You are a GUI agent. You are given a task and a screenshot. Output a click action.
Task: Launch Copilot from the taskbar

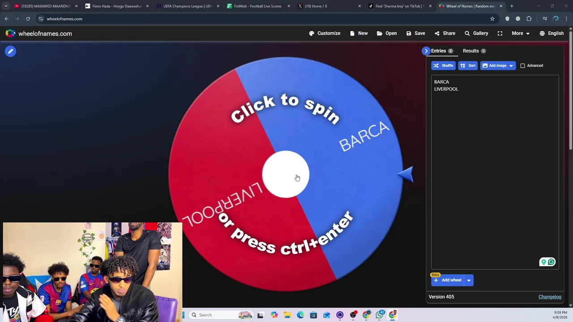[x=274, y=315]
